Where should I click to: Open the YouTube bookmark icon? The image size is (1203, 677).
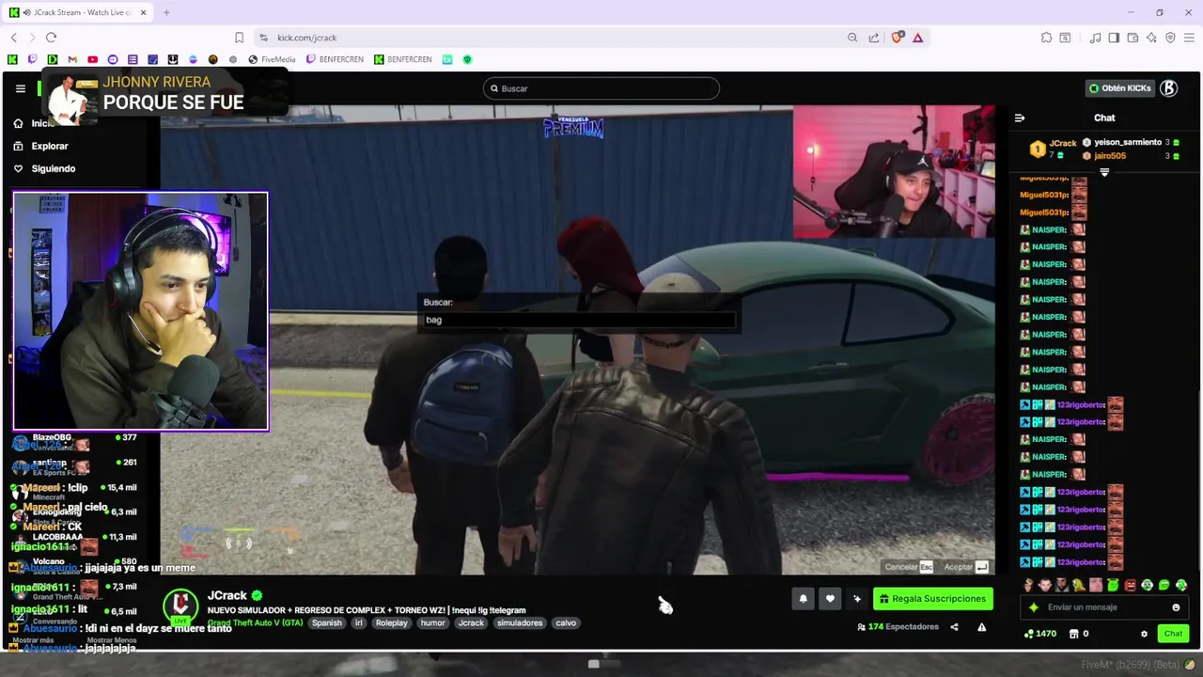92,59
